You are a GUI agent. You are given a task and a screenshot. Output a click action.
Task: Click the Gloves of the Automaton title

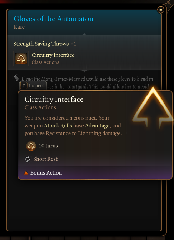[x=54, y=19]
